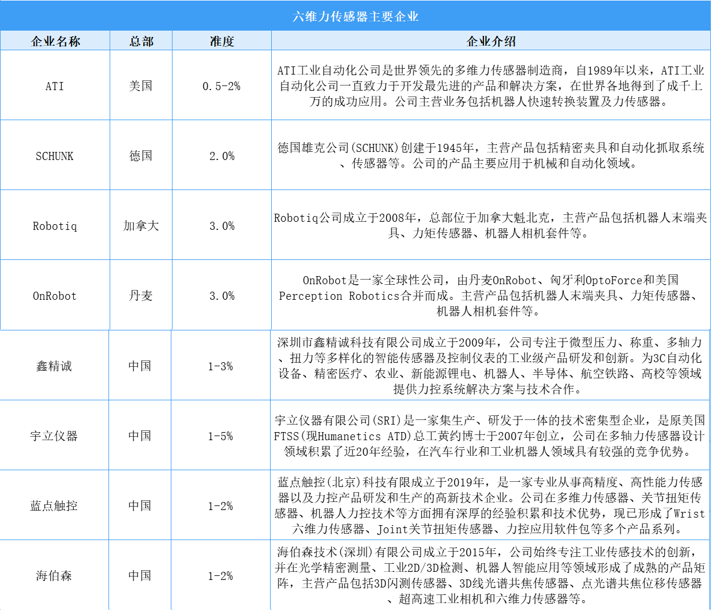Click the 中国 cell in 鑫精诚 row
Screen dimensions: 712x610
140,365
